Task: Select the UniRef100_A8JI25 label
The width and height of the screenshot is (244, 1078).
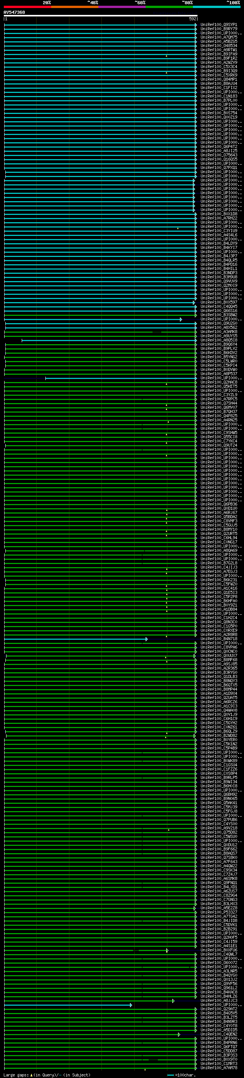Action: click(218, 151)
